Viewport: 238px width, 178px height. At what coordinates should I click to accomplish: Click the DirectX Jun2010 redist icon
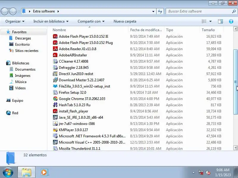coord(55,74)
